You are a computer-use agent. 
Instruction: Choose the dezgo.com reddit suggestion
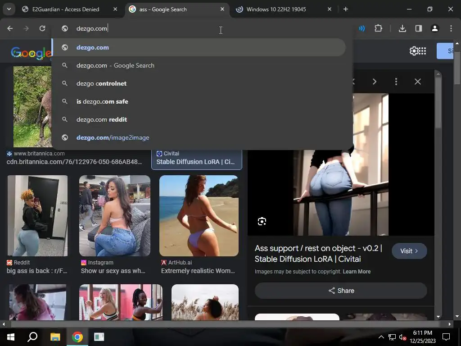199,119
